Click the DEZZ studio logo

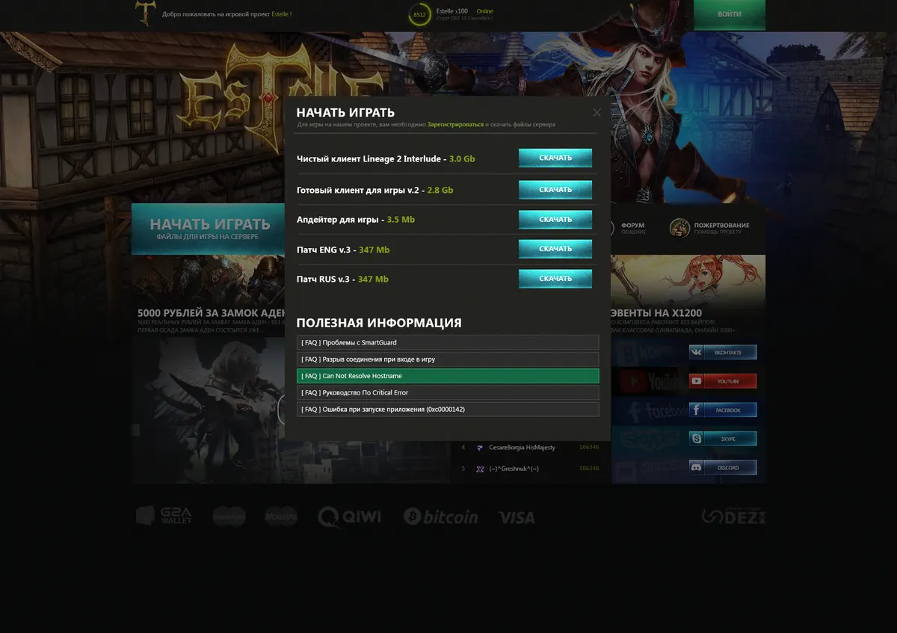point(733,514)
